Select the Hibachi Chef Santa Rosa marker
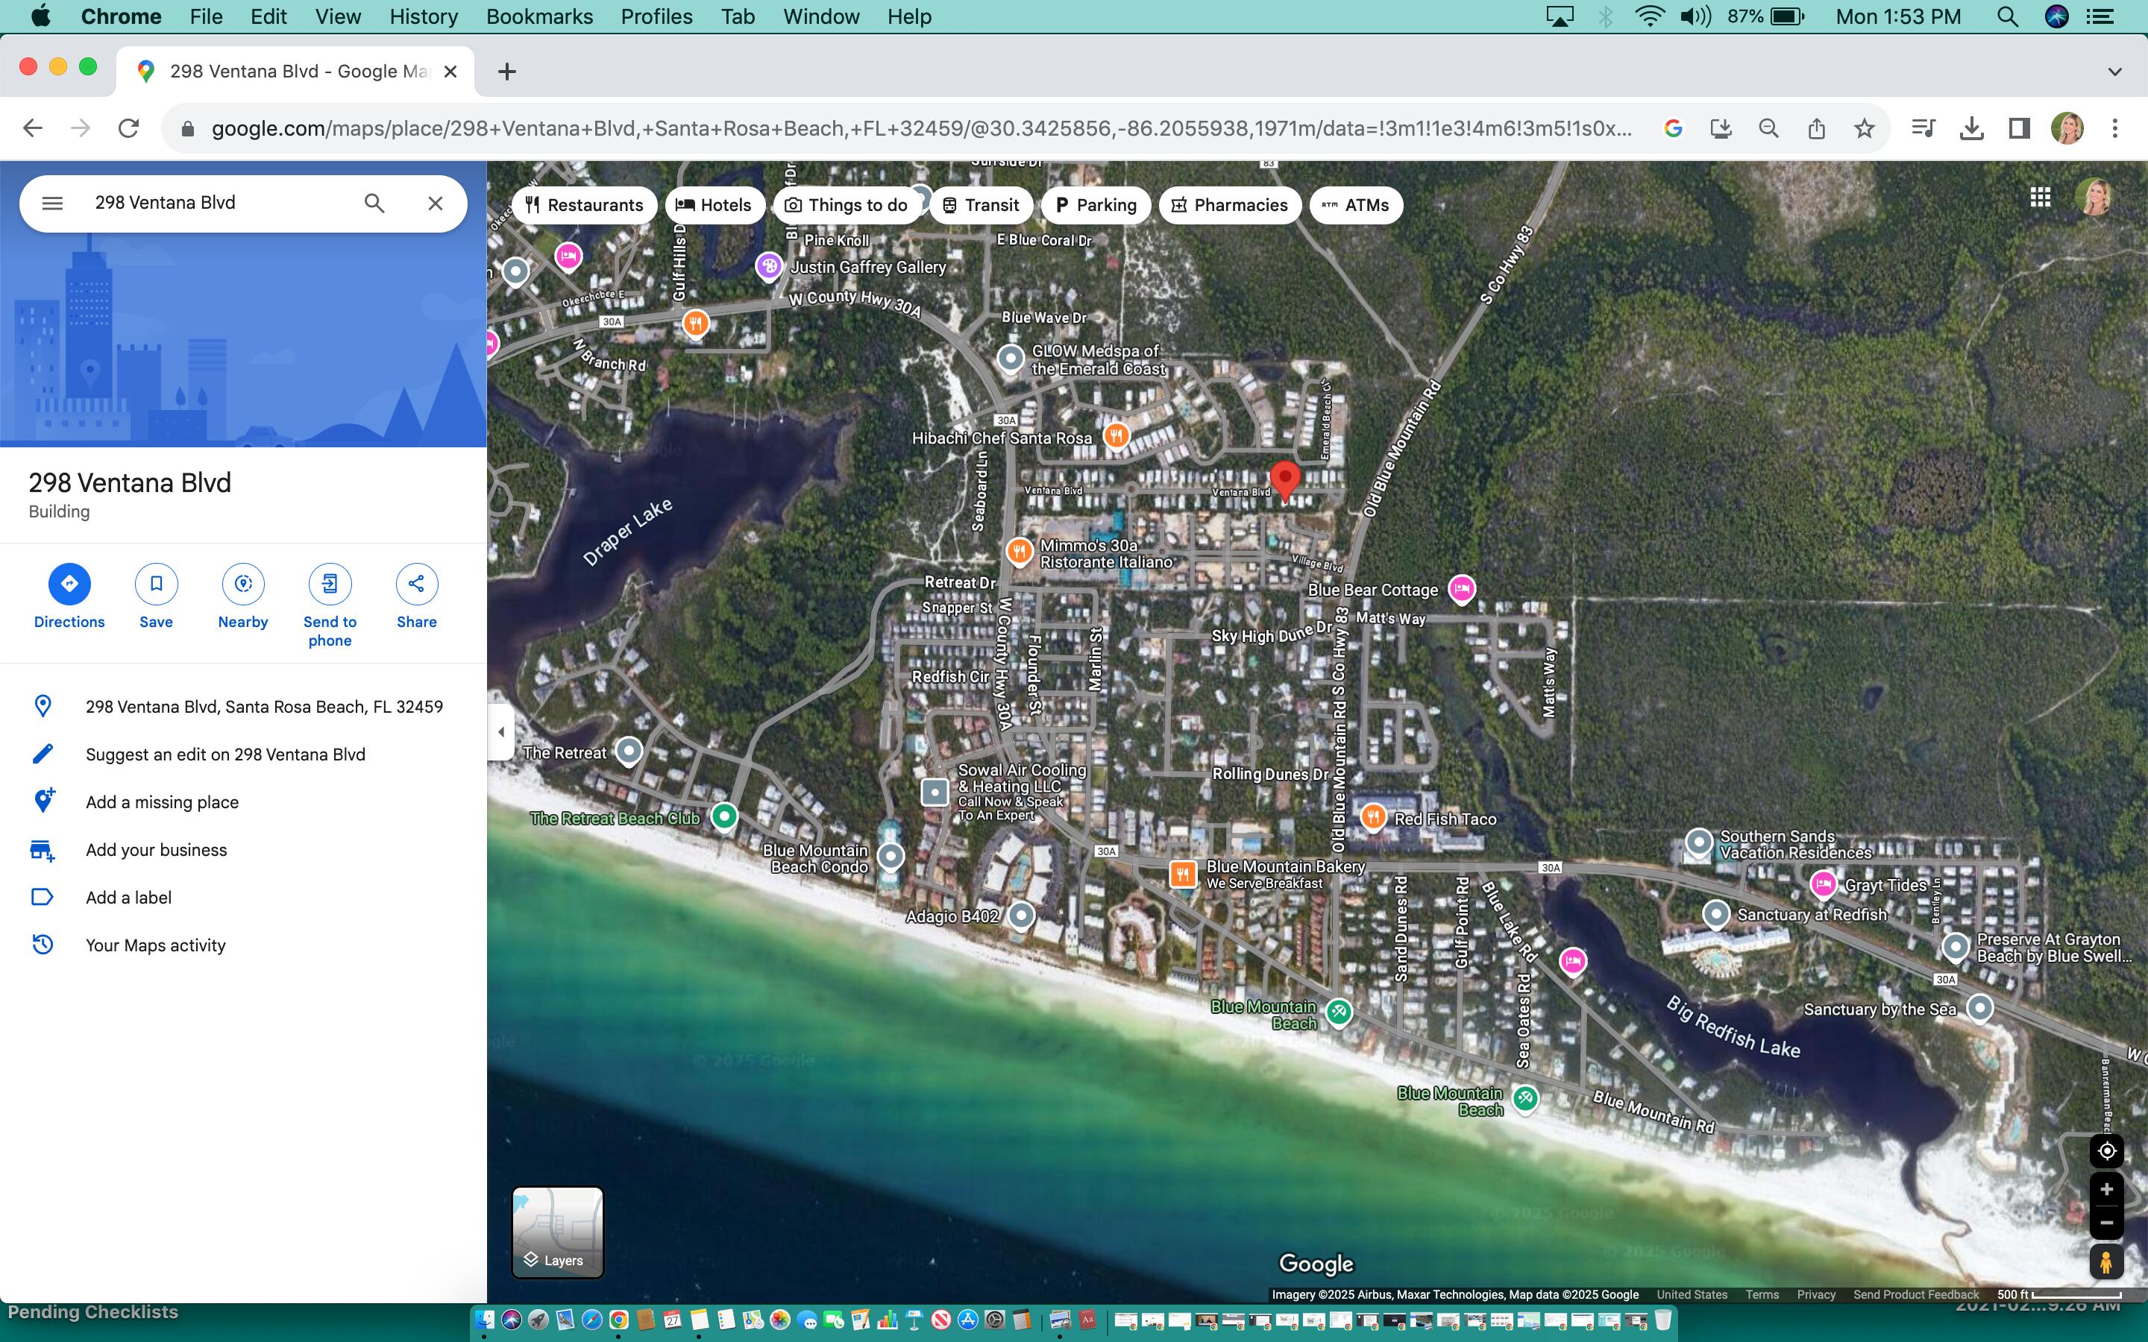The width and height of the screenshot is (2148, 1342). point(1117,436)
